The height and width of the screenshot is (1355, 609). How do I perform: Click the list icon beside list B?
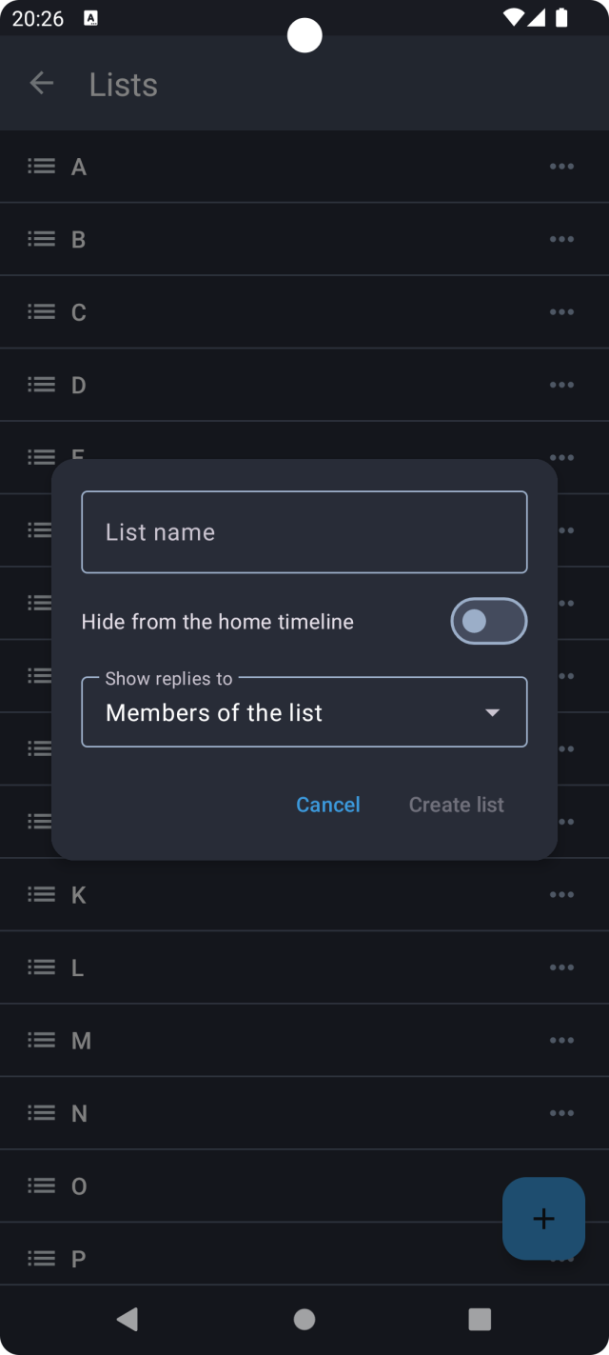[x=41, y=239]
